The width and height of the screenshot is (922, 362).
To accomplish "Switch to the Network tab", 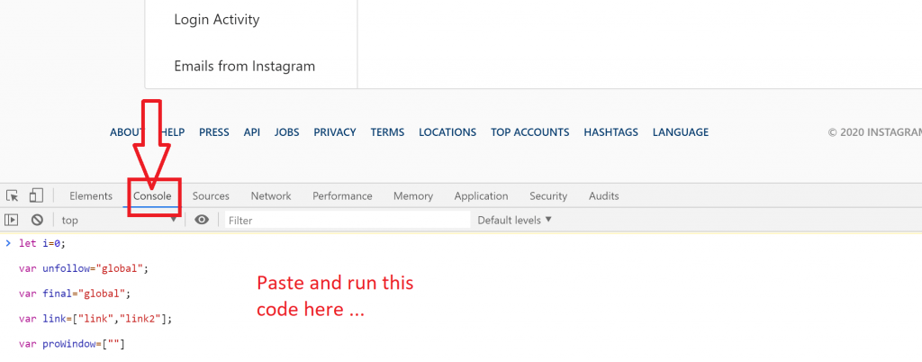I will [271, 195].
